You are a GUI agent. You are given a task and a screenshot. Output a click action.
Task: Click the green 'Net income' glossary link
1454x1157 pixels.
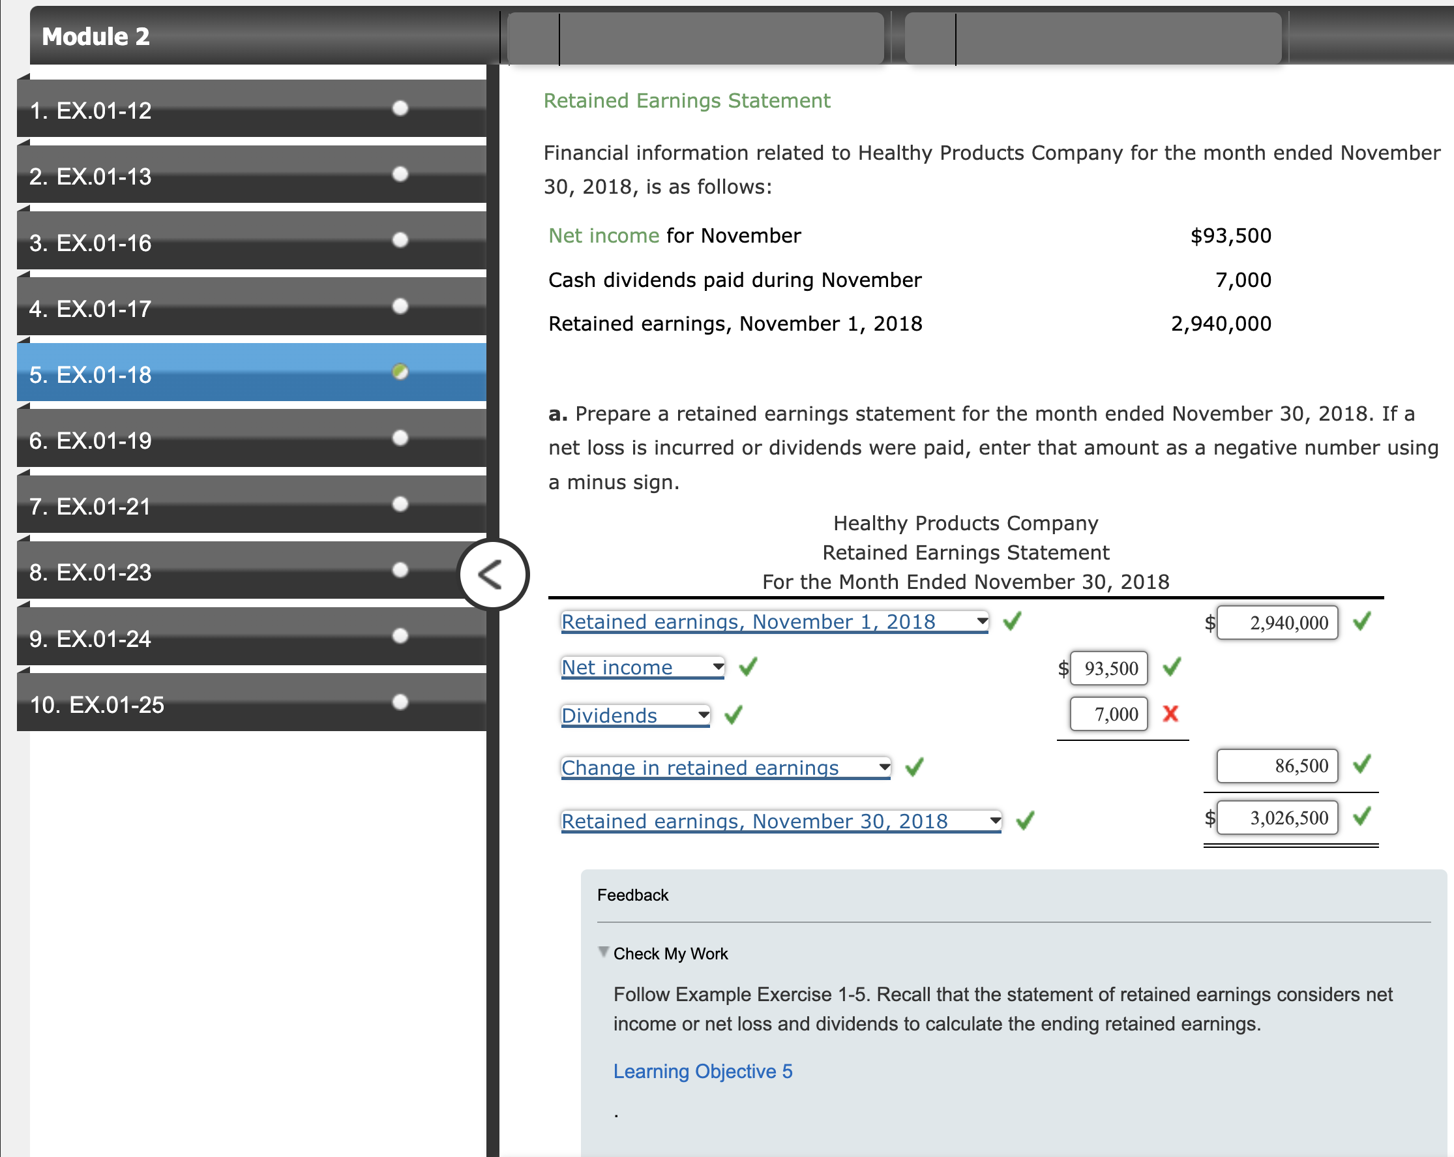604,235
